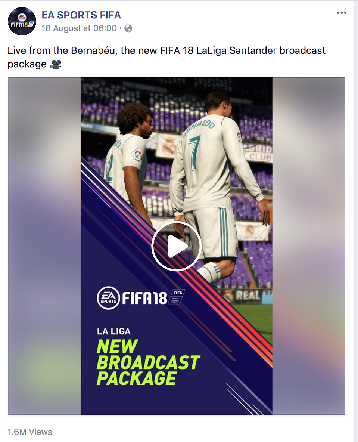The height and width of the screenshot is (442, 358).
Task: Click the post caption mentioning the Bernabéu
Action: click(x=166, y=57)
